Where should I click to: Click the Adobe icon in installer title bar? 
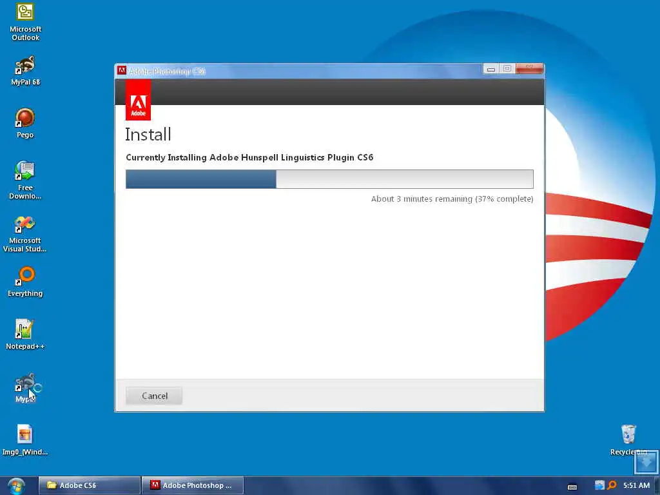point(122,70)
